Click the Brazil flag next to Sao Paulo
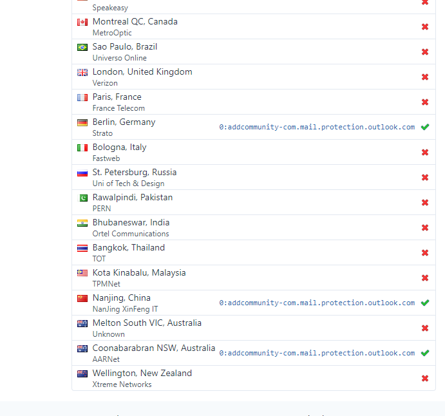The width and height of the screenshot is (445, 416). click(82, 48)
